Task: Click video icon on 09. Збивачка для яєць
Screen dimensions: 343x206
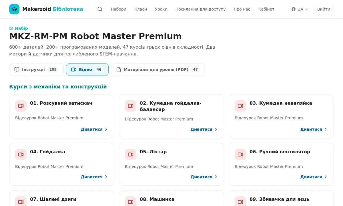Action: tap(240, 201)
